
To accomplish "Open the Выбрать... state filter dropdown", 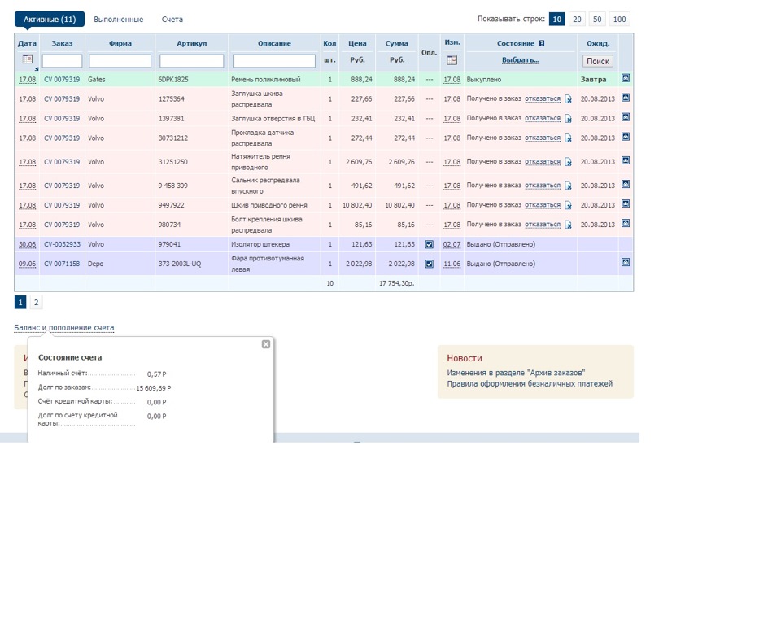I will (521, 60).
